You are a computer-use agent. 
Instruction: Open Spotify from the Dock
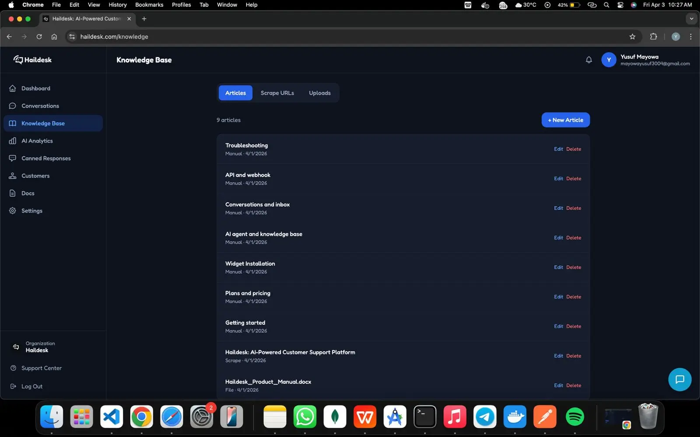click(575, 416)
